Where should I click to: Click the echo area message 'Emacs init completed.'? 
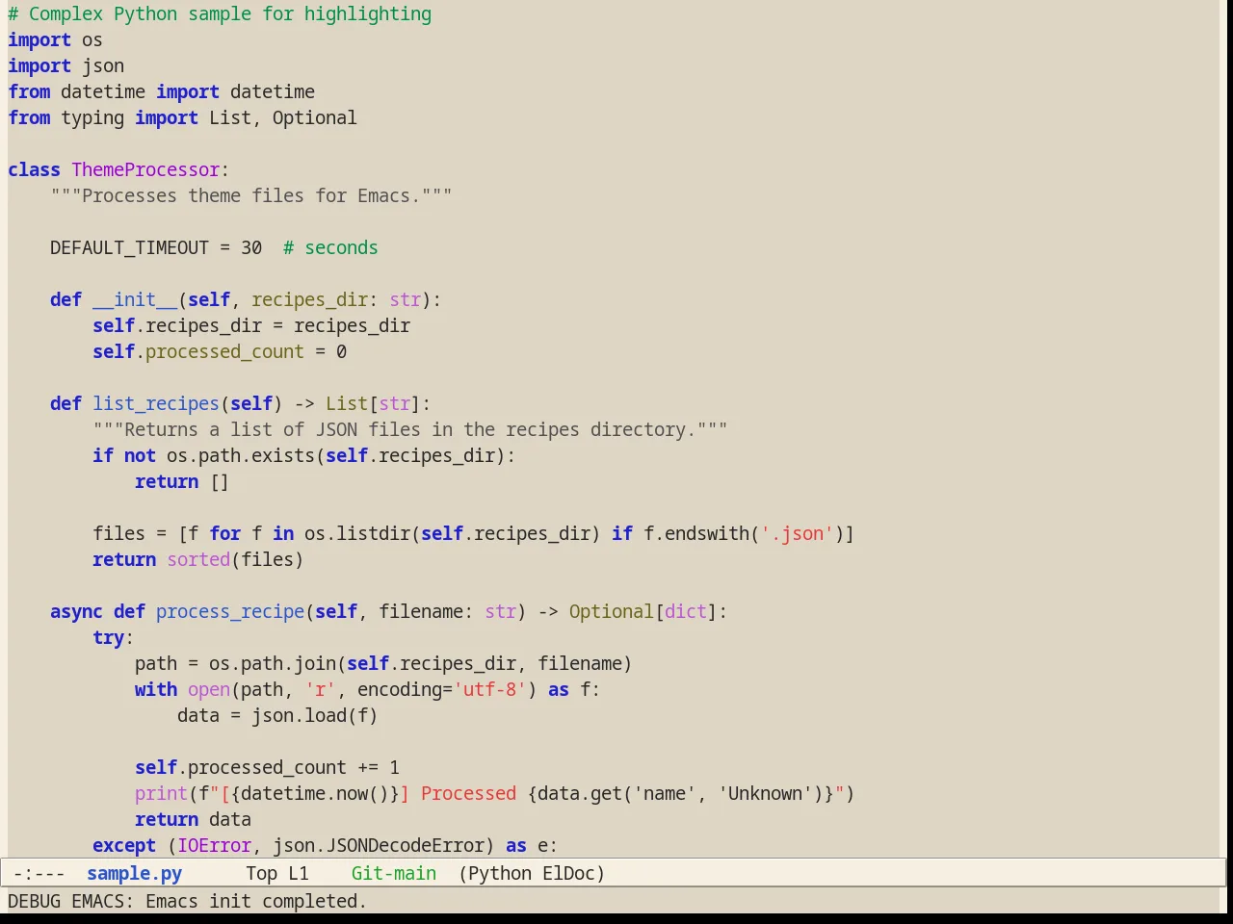256,901
